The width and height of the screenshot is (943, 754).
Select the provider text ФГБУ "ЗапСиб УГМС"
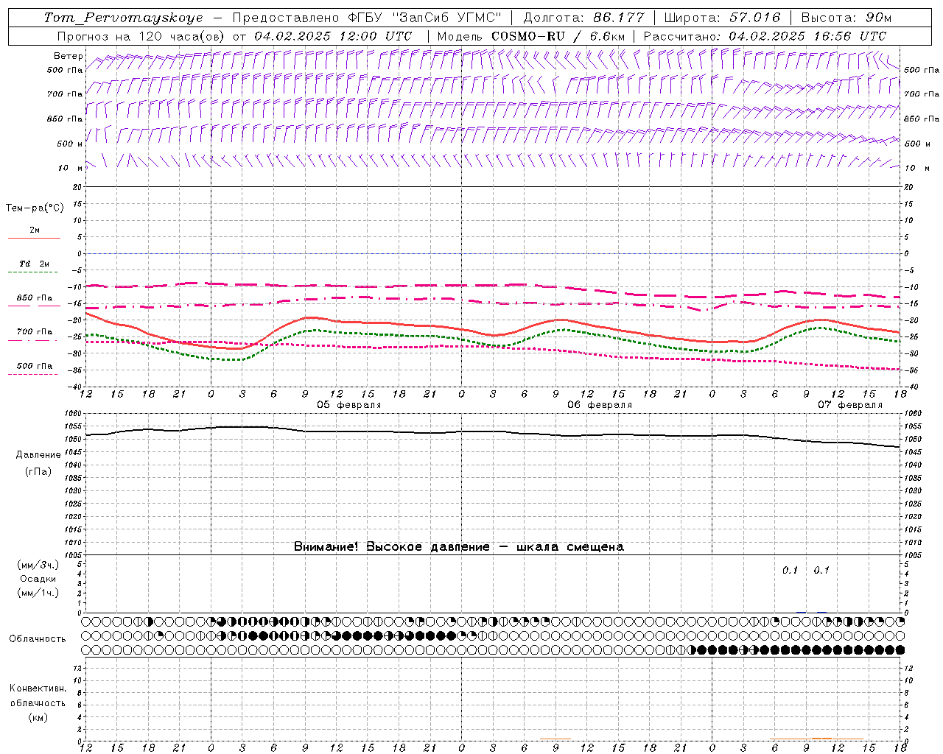pyautogui.click(x=424, y=18)
